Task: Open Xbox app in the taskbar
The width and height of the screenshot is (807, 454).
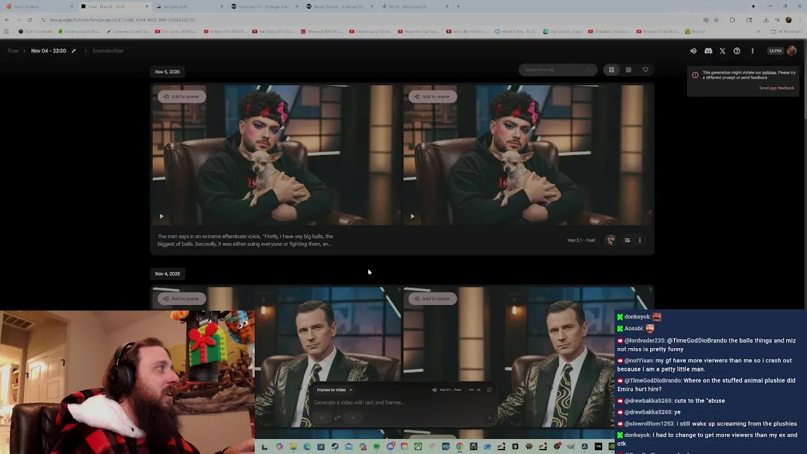Action: click(x=418, y=446)
